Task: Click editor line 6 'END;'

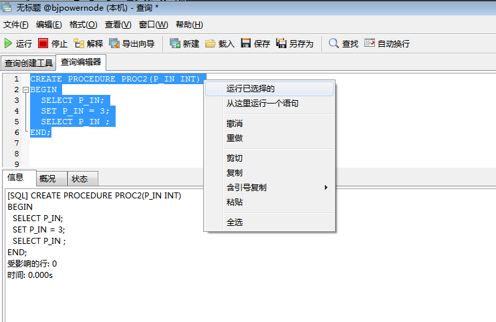Action: pos(41,132)
